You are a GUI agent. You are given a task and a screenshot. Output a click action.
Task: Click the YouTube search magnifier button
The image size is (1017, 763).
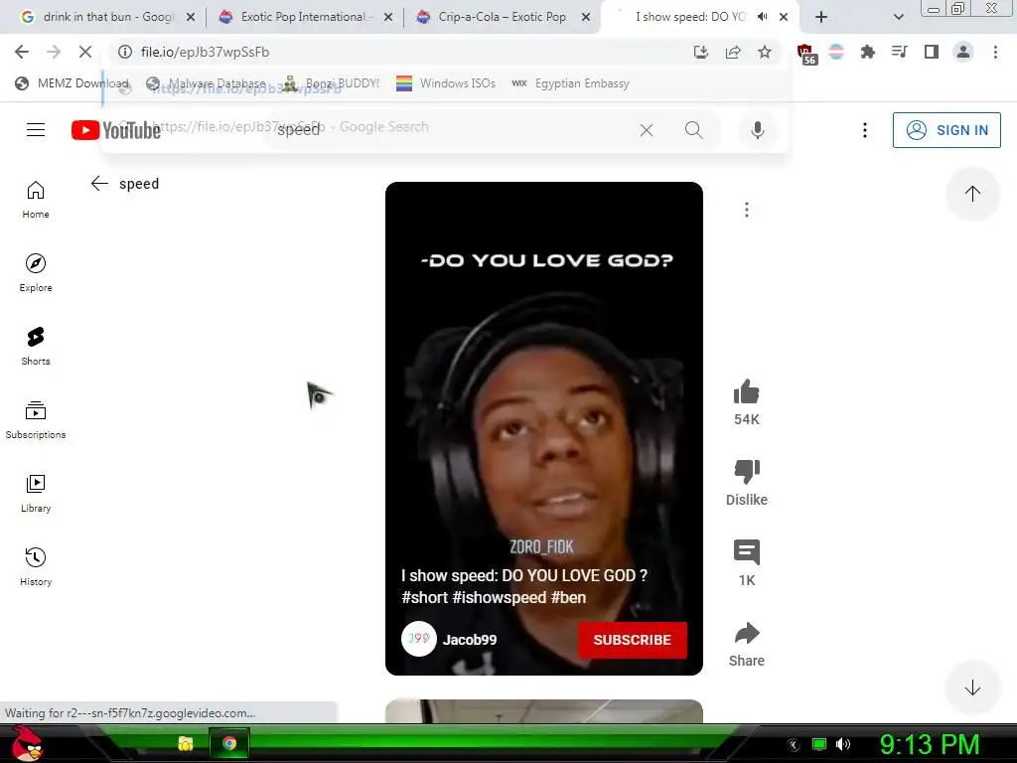693,130
